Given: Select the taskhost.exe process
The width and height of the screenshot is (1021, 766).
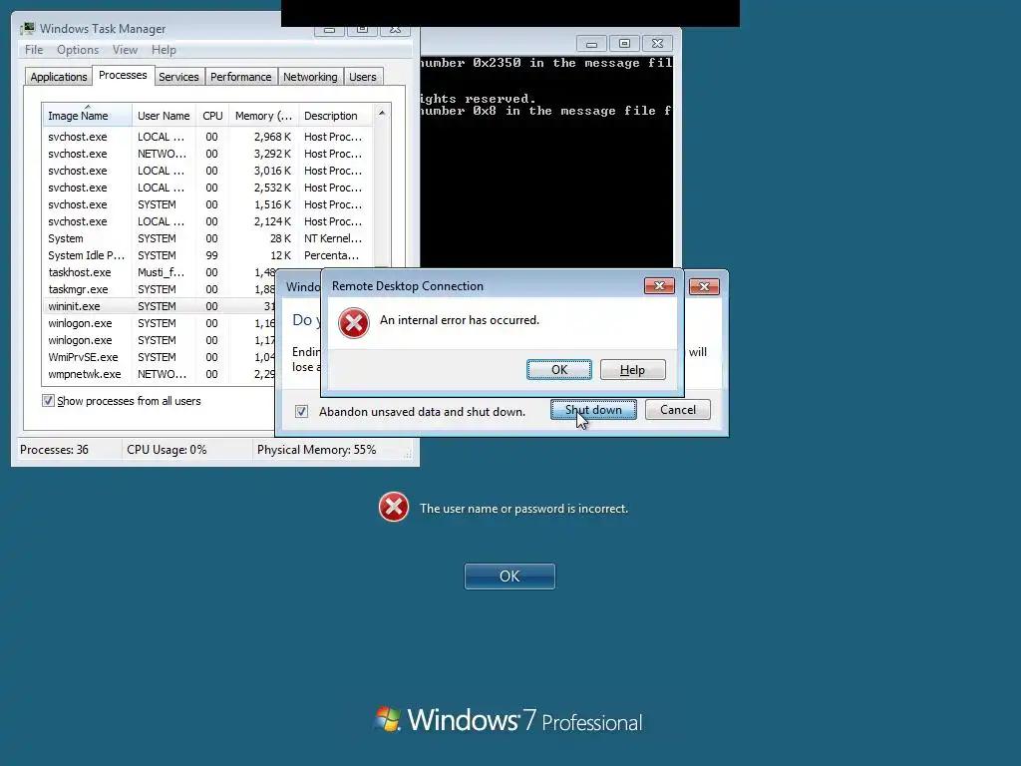Looking at the screenshot, I should click(159, 272).
